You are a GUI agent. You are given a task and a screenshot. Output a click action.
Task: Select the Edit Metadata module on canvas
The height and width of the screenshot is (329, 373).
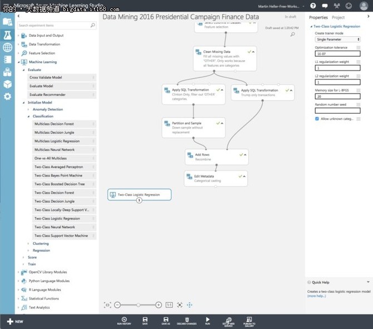[215, 178]
